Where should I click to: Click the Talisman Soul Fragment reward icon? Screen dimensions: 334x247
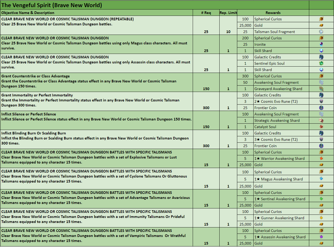pos(321,32)
